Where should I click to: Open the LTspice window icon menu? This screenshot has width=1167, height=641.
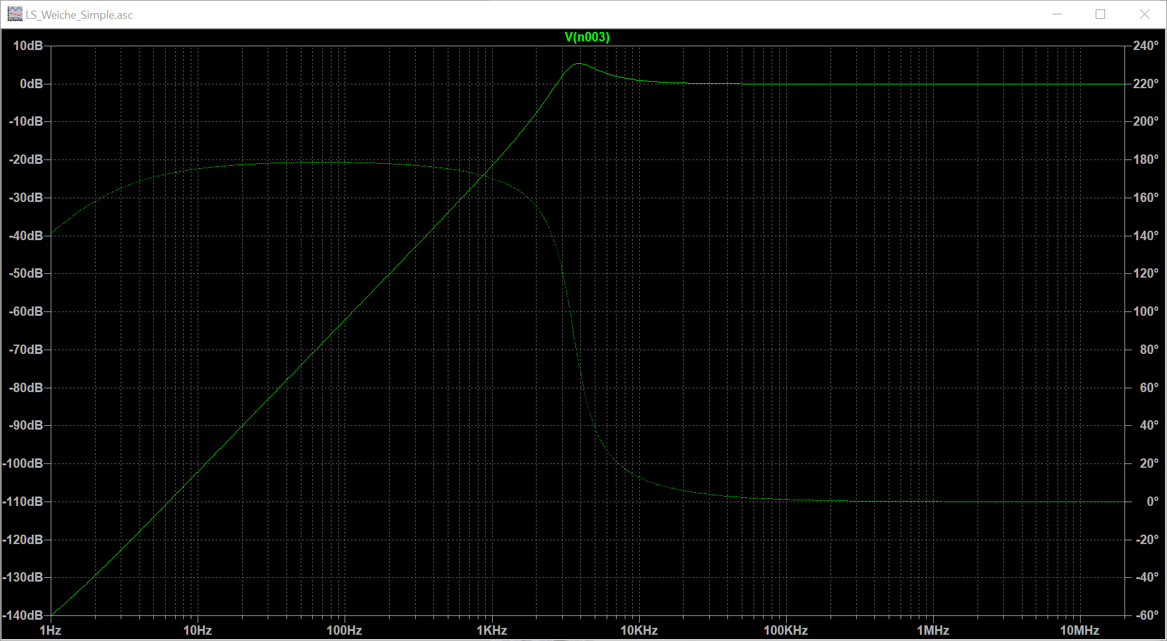coord(14,14)
